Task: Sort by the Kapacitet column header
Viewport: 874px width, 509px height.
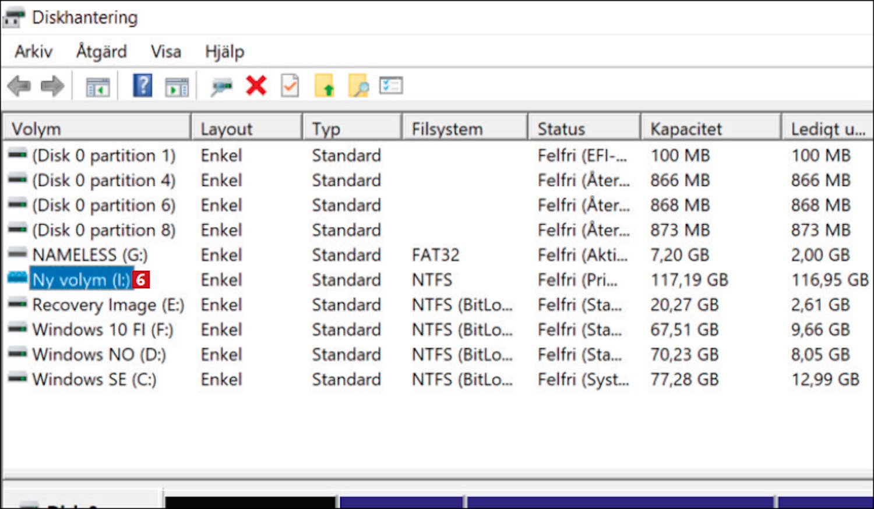Action: [711, 128]
